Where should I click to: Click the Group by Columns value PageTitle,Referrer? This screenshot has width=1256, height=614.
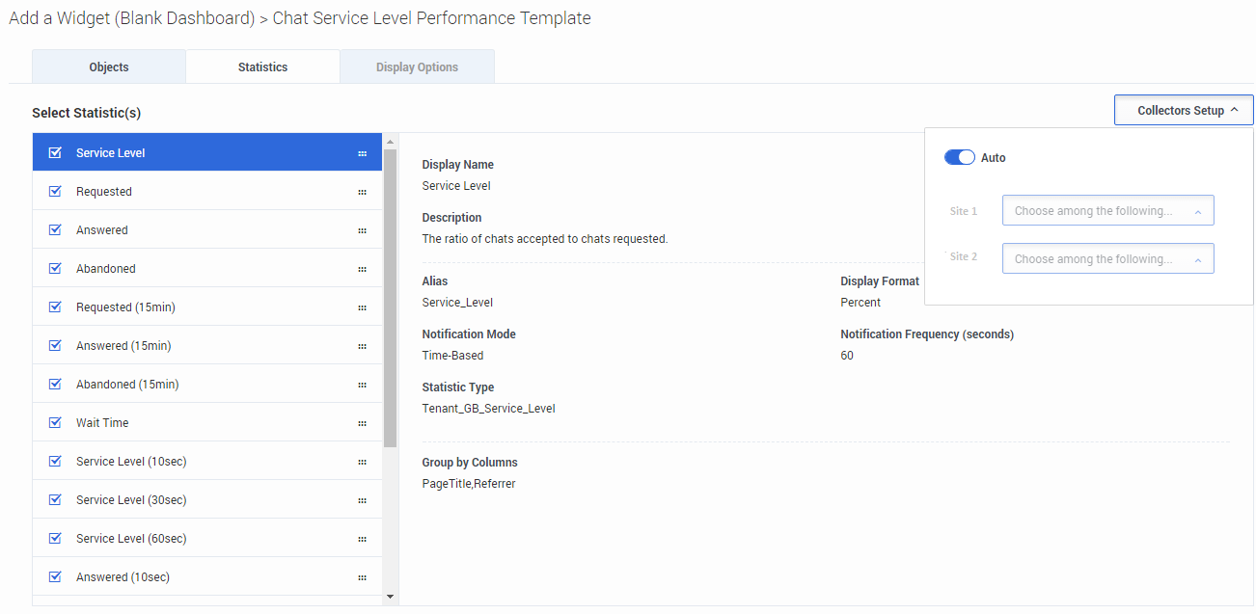(469, 484)
